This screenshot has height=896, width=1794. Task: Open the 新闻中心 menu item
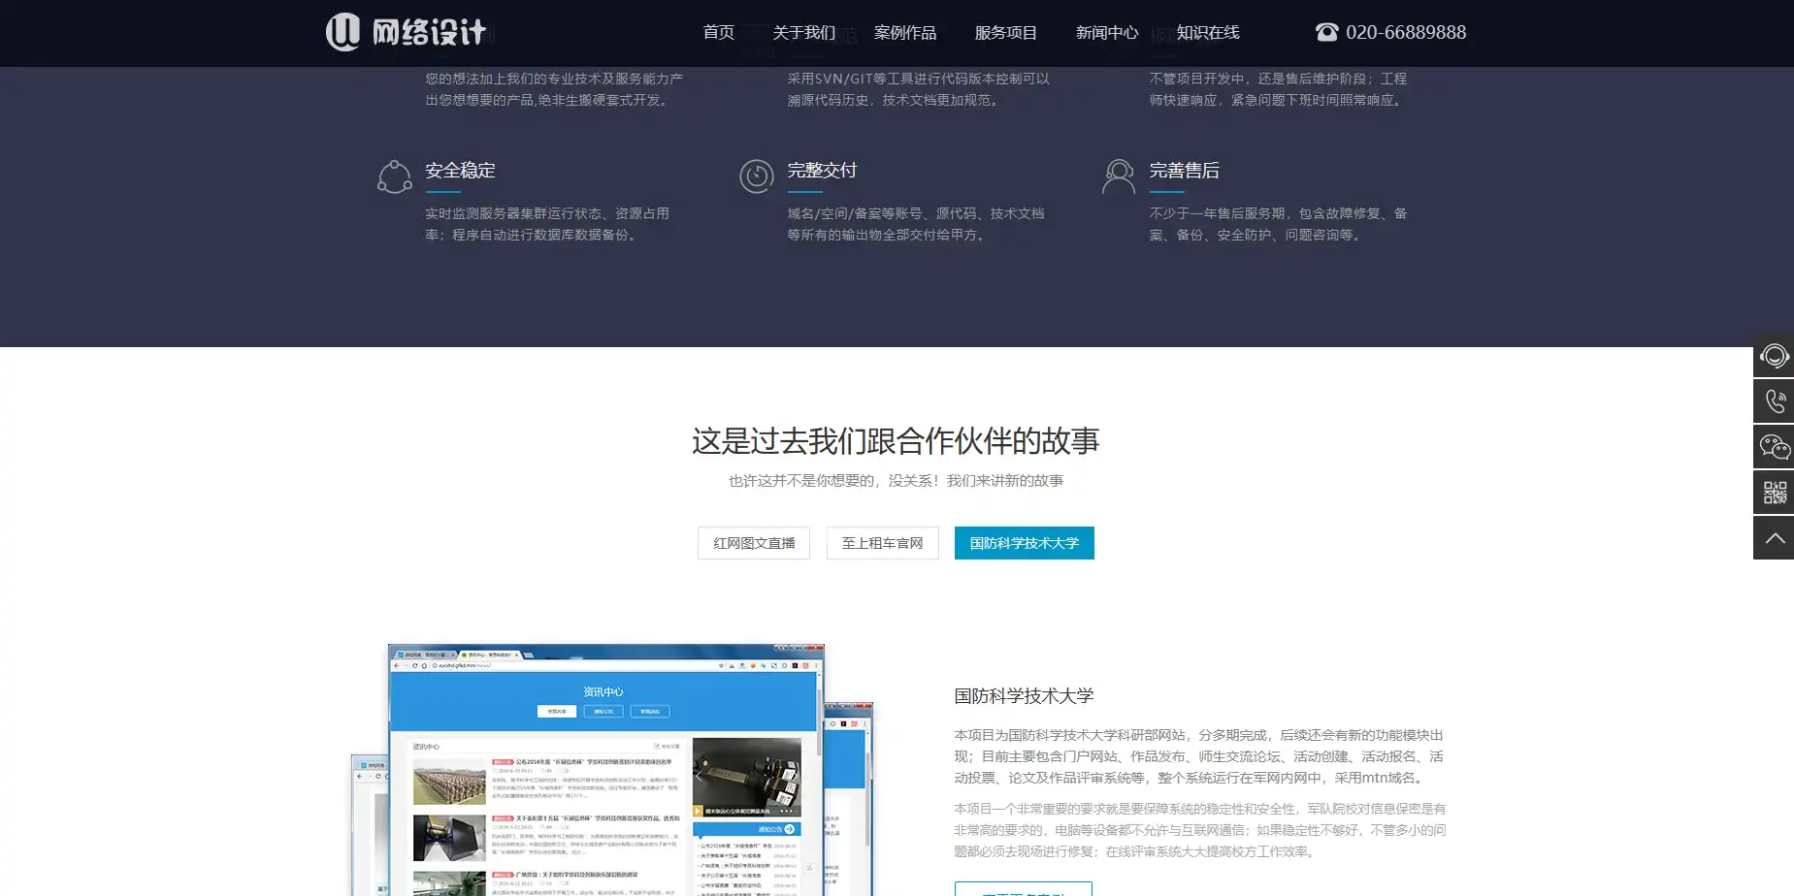point(1106,32)
